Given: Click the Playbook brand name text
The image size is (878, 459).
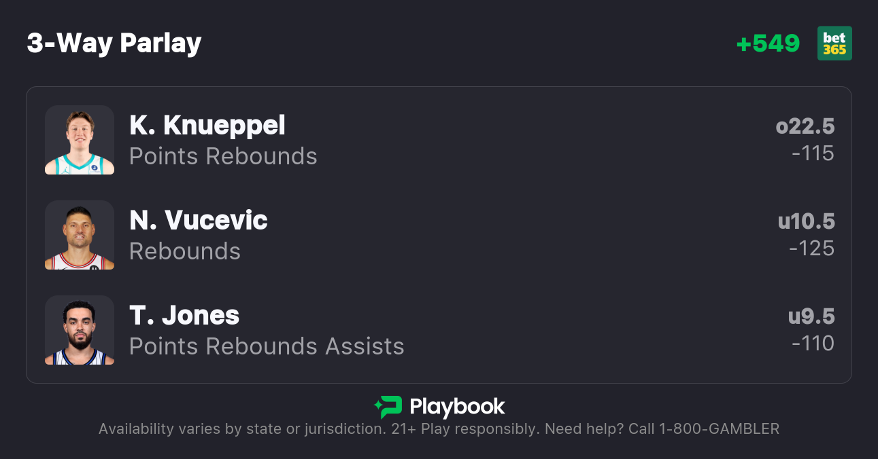Looking at the screenshot, I should tap(457, 407).
